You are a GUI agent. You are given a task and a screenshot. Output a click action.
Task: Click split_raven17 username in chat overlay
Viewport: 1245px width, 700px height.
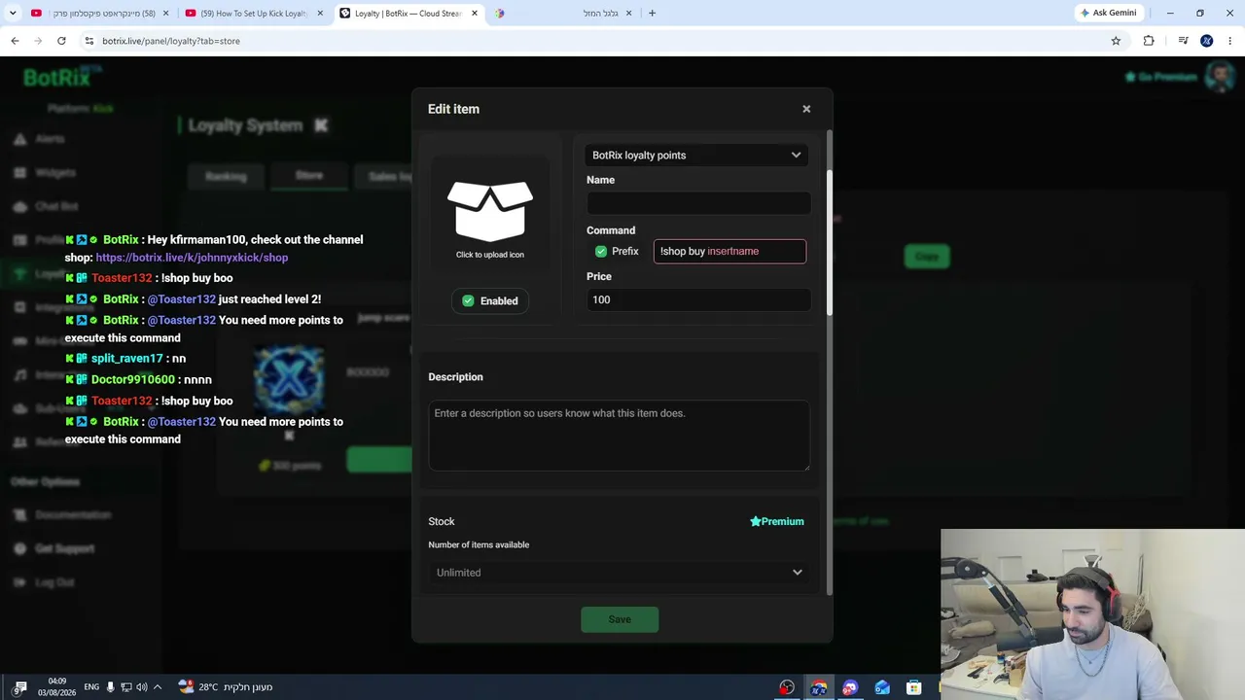126,359
